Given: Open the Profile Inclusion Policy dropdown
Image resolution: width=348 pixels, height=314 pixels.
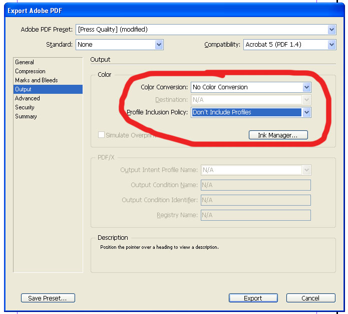Looking at the screenshot, I should pos(251,112).
